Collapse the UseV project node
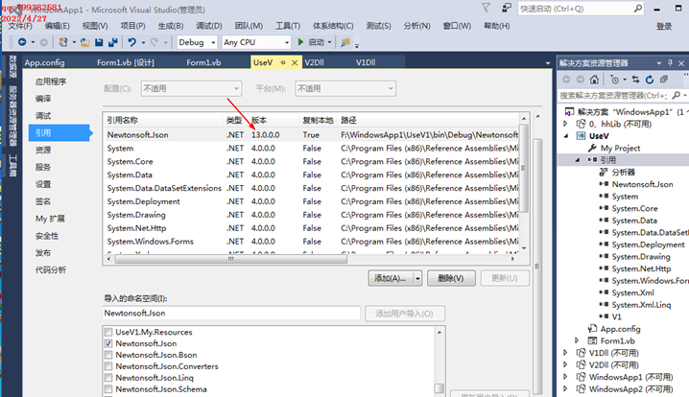This screenshot has width=689, height=397. point(566,136)
